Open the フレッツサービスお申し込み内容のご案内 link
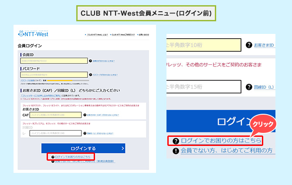This screenshot has height=185, width=292. 41,96
